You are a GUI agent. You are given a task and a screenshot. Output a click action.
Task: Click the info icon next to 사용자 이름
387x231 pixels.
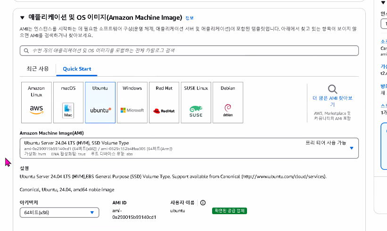click(x=203, y=203)
